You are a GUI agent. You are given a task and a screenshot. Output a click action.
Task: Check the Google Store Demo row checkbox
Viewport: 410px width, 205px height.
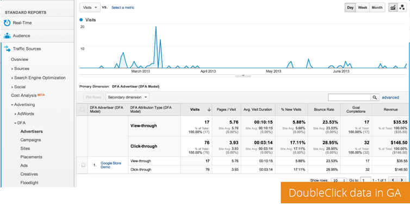point(83,165)
